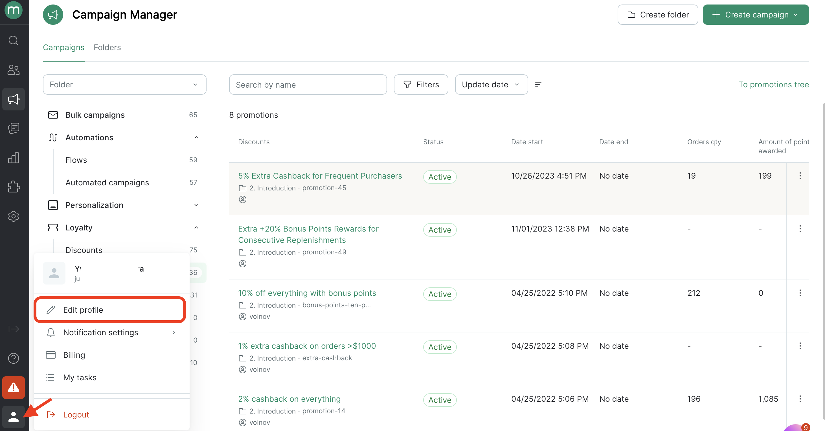This screenshot has height=431, width=825.
Task: Follow To promotions tree link
Action: [x=773, y=85]
